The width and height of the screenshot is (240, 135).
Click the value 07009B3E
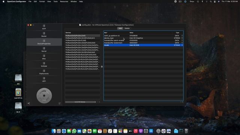click(x=133, y=36)
